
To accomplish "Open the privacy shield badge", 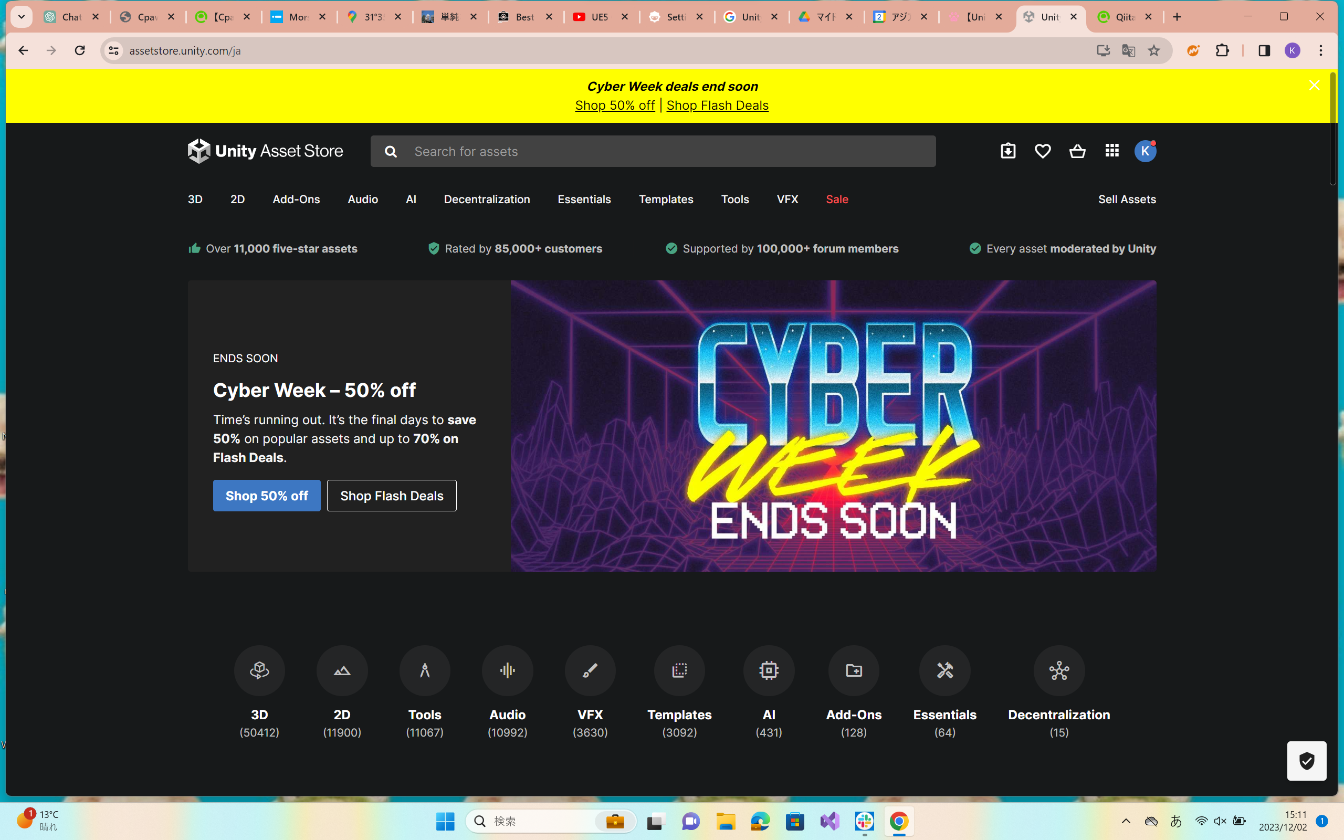I will (1306, 761).
